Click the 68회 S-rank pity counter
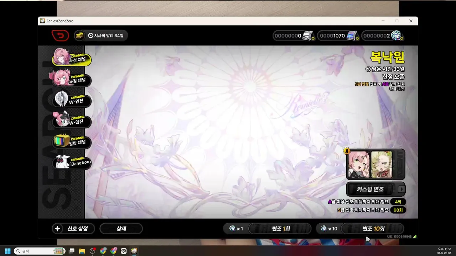The height and width of the screenshot is (256, 456). tap(398, 210)
